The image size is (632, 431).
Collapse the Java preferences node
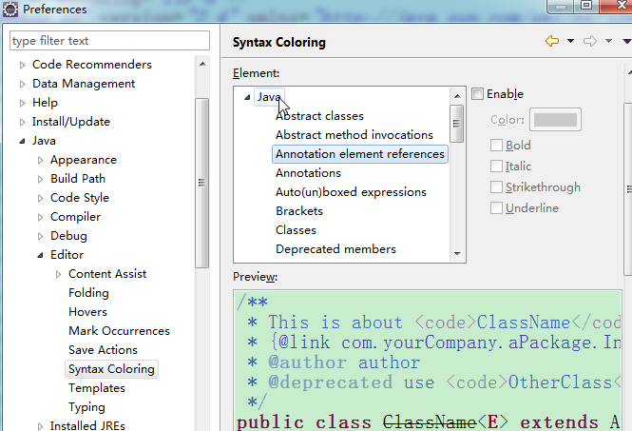point(22,141)
